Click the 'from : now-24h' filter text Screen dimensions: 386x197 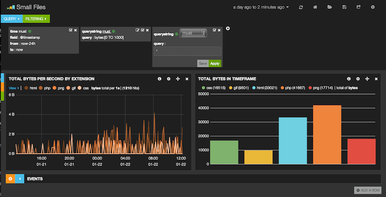coord(22,43)
